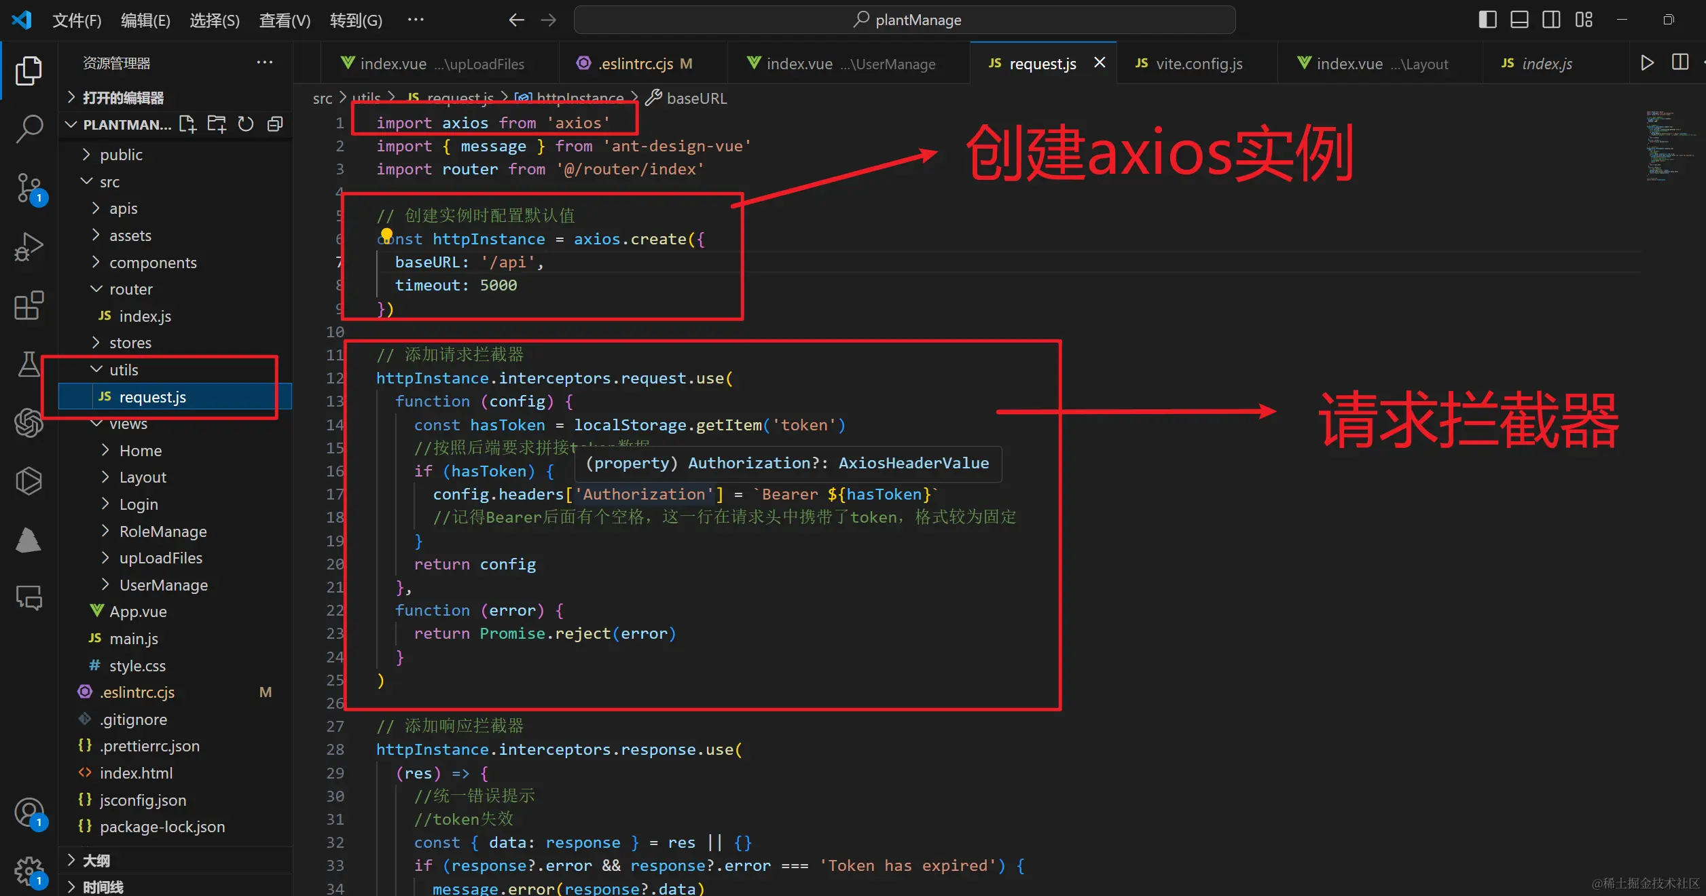
Task: Expand the assets folder
Action: coord(175,236)
